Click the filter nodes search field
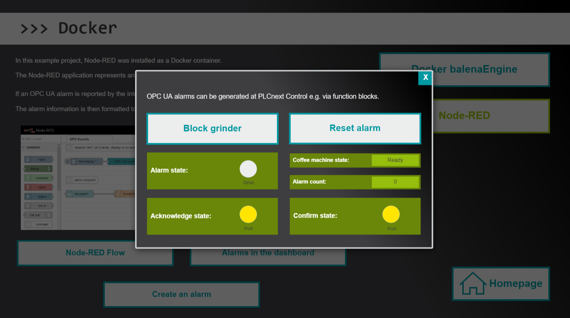The height and width of the screenshot is (318, 570). tap(41, 139)
